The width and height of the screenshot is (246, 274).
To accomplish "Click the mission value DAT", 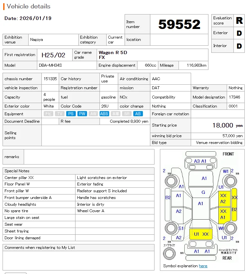I will tap(155, 88).
